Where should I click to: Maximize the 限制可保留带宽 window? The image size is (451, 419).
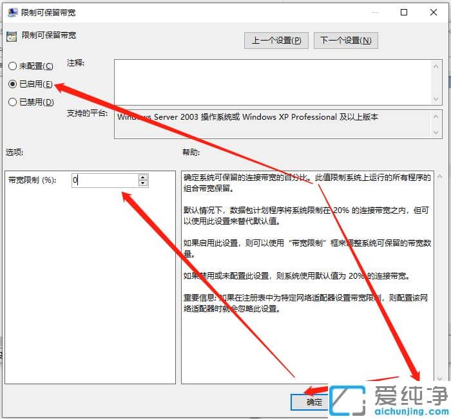click(x=404, y=12)
